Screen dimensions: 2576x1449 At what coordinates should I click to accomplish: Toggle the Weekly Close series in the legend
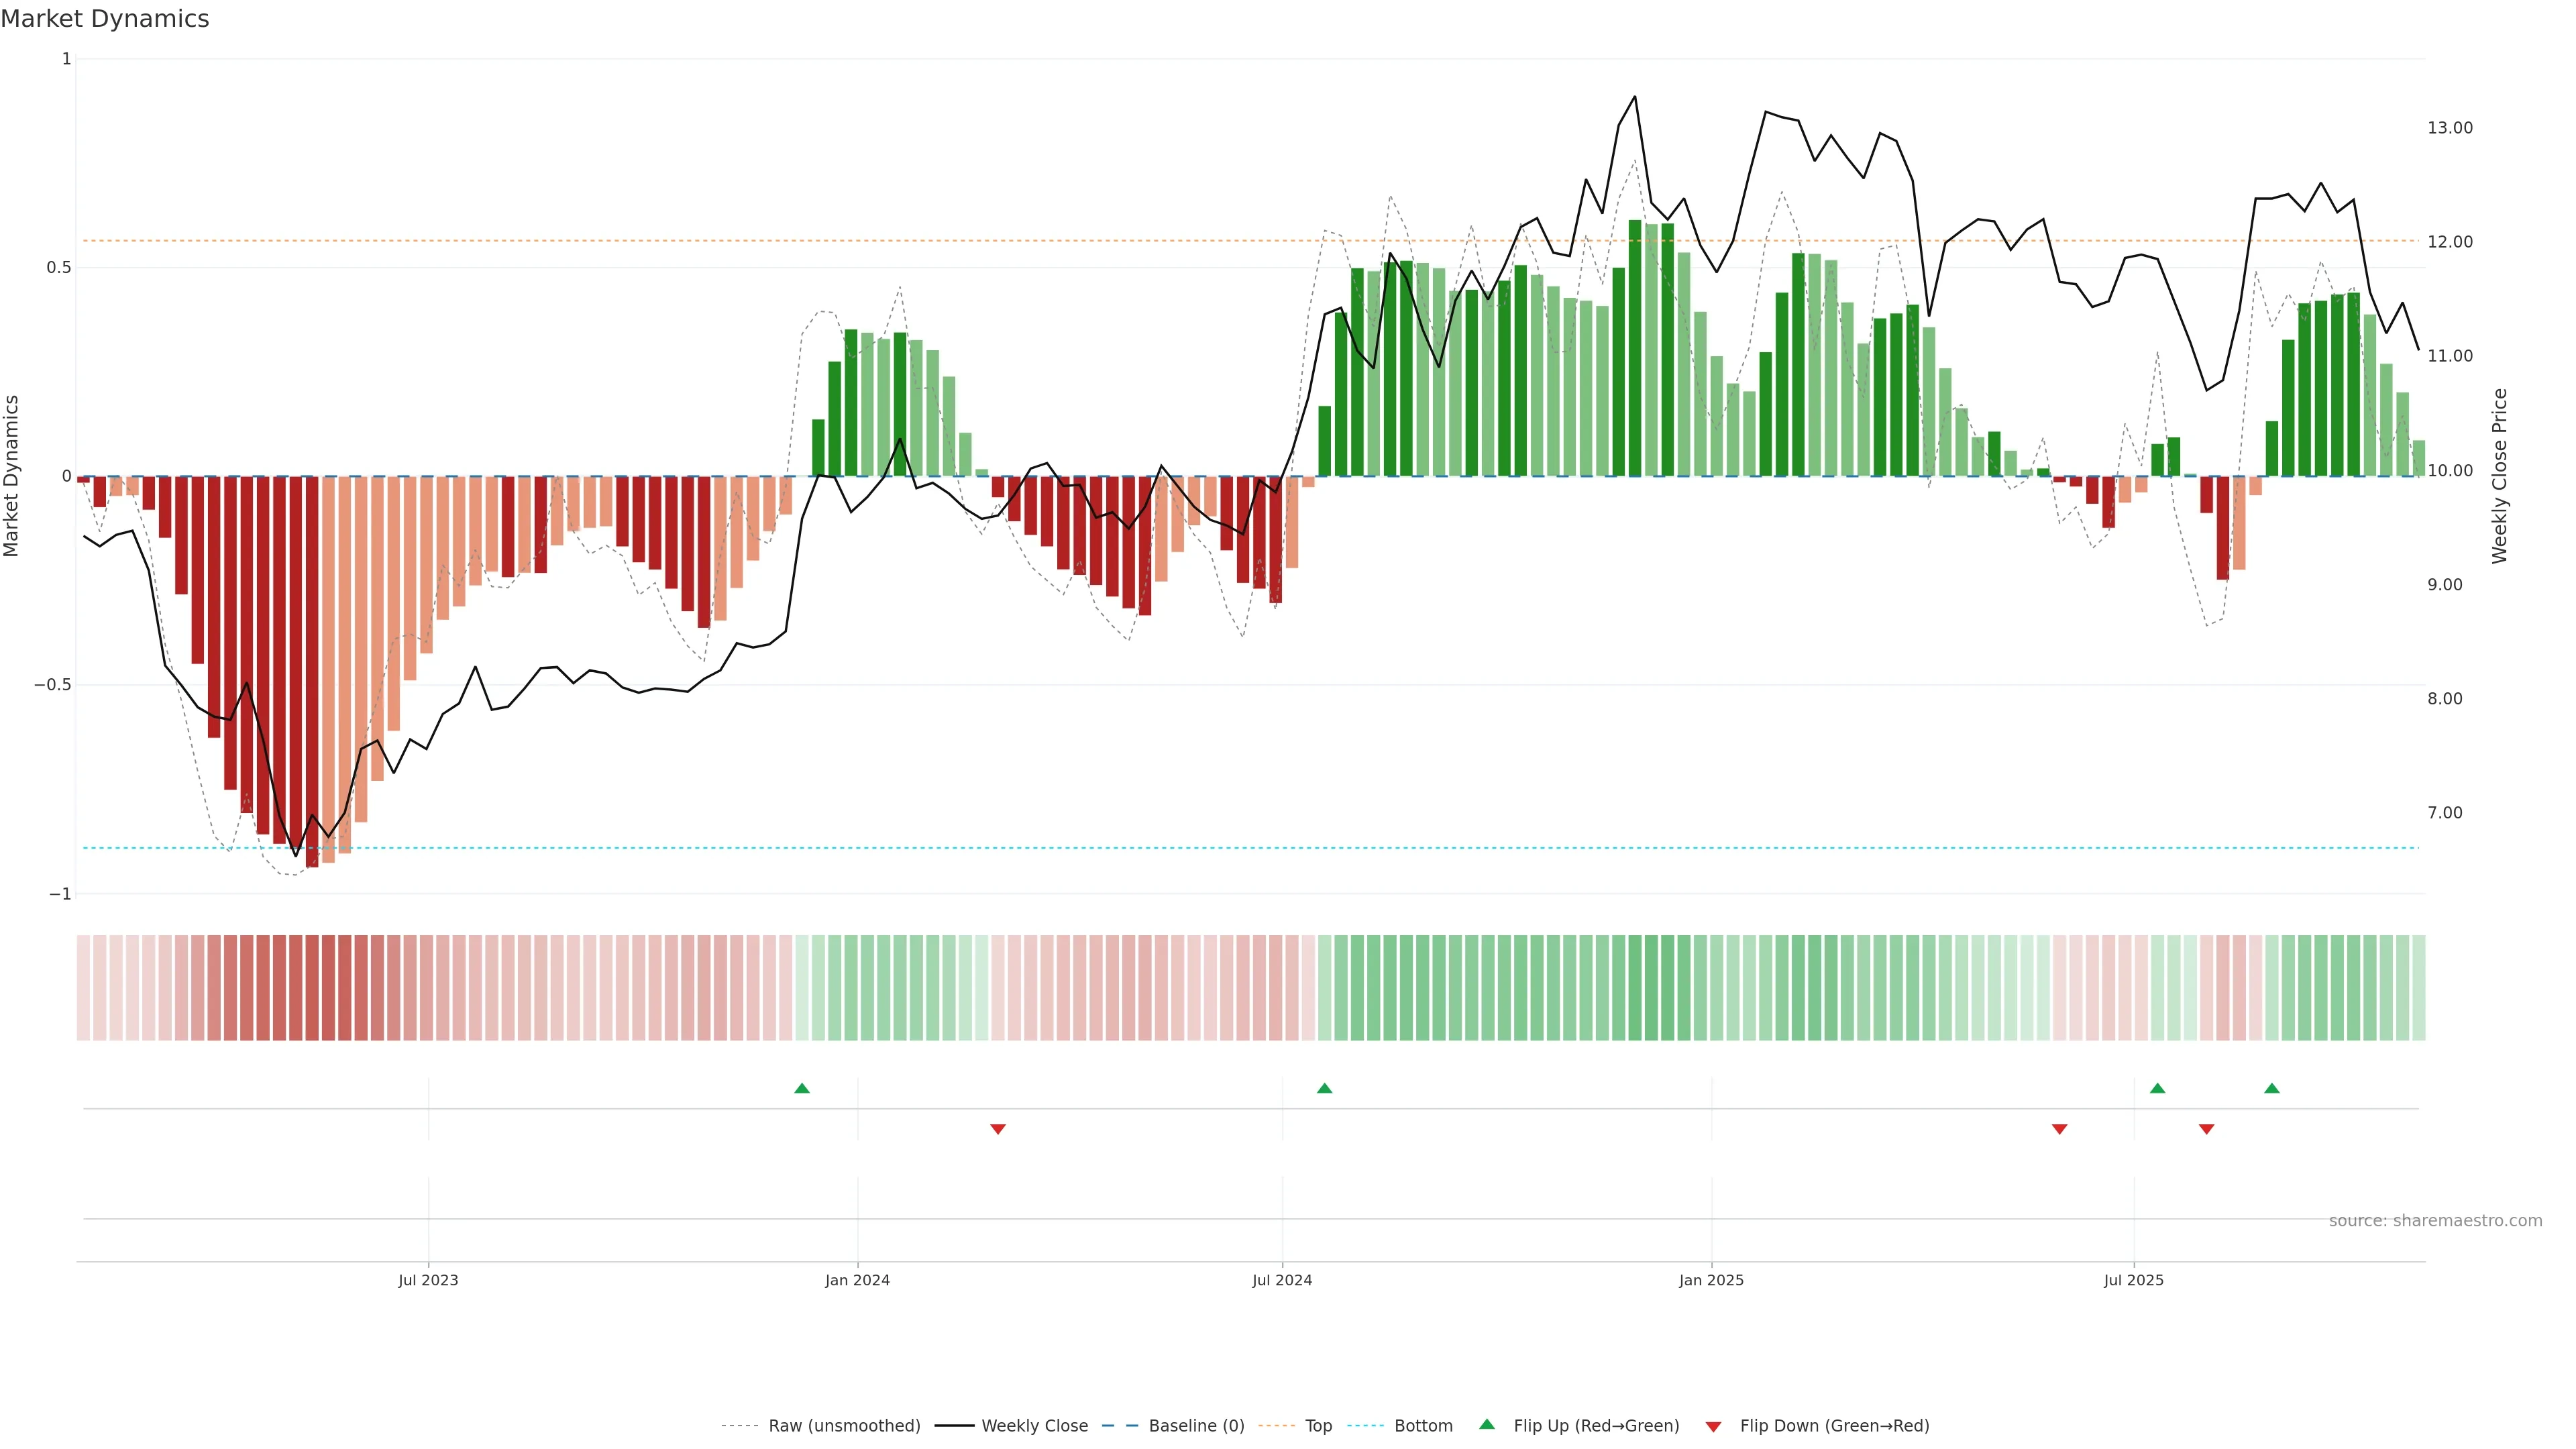1034,1426
